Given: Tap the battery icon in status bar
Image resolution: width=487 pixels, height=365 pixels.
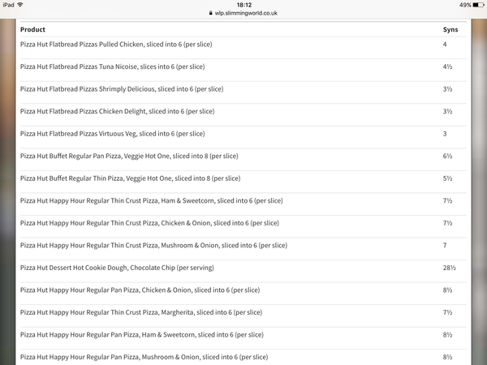Looking at the screenshot, I should pos(478,5).
